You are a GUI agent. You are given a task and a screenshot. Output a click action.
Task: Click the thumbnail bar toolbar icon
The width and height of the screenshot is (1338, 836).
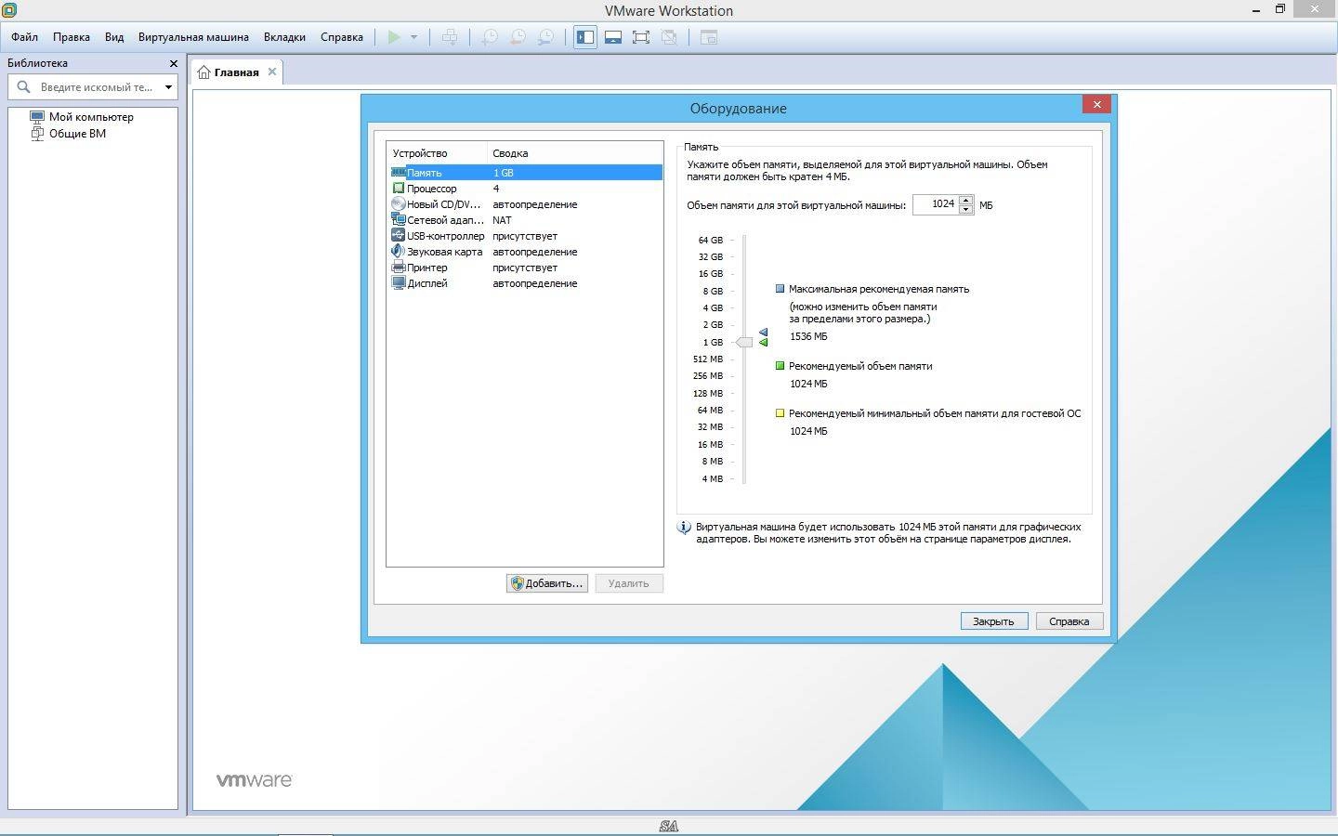[613, 37]
